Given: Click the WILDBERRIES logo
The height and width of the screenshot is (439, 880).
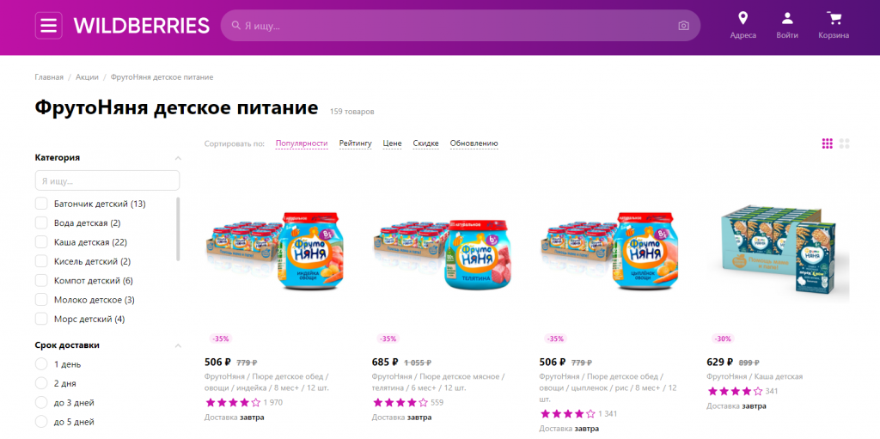Looking at the screenshot, I should 142,26.
